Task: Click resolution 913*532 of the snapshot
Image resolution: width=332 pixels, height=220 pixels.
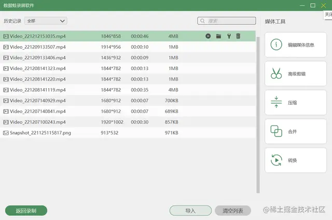Action: coord(109,133)
